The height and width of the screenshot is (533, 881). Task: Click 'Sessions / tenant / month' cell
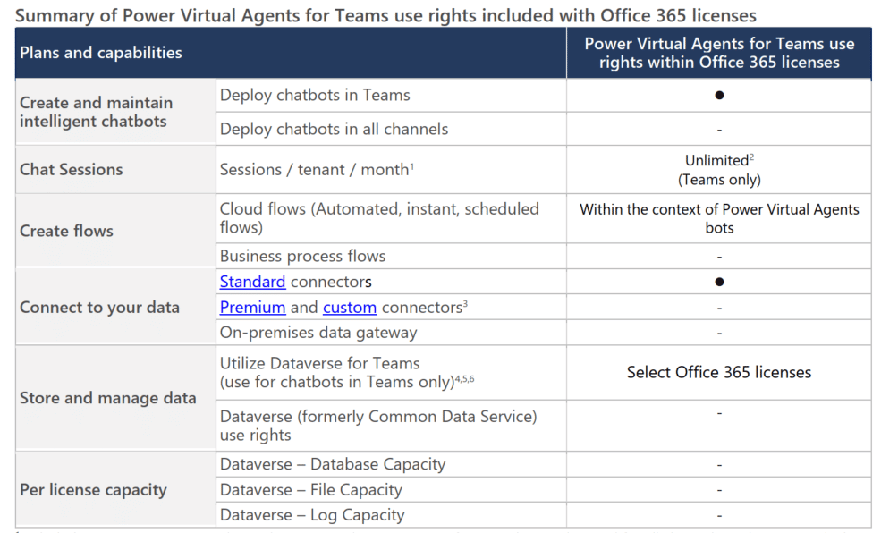tap(391, 170)
